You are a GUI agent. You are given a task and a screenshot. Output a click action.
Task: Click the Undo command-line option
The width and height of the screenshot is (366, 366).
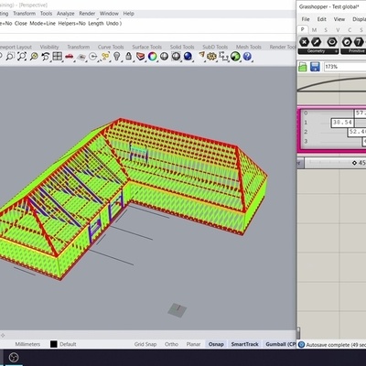112,23
